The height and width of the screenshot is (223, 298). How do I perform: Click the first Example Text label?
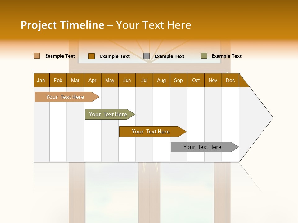coord(60,56)
